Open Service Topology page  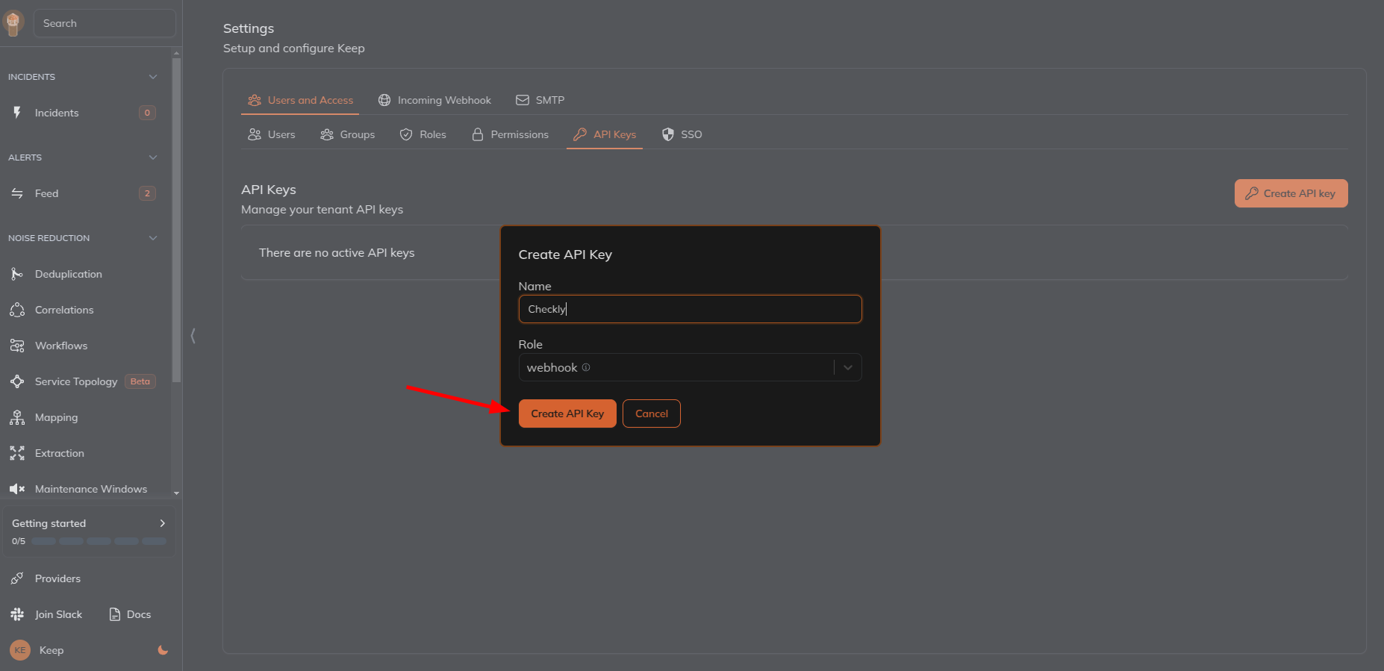[x=76, y=381]
